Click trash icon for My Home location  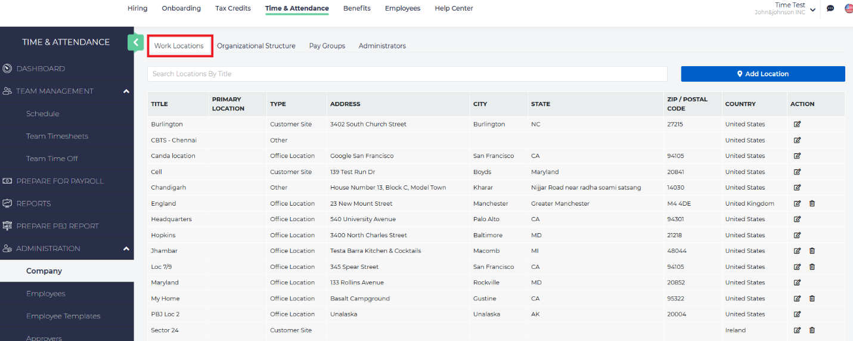tap(812, 299)
